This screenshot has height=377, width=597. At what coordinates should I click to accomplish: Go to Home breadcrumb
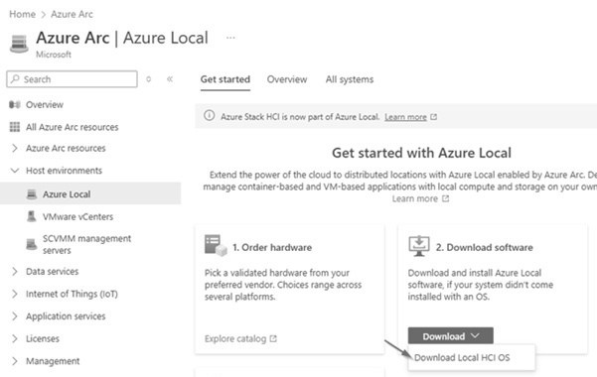click(22, 14)
